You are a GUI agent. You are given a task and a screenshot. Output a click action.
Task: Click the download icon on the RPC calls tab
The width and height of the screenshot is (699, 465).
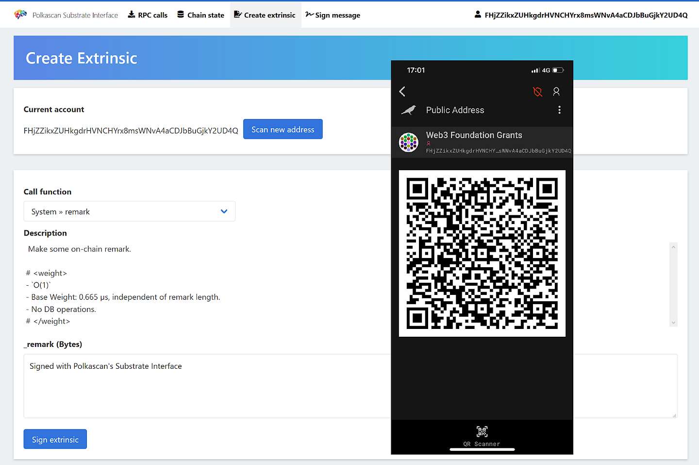coord(132,15)
